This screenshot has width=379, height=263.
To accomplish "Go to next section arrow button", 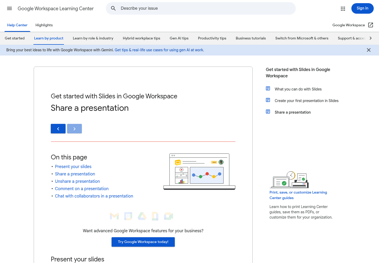I will tap(74, 129).
